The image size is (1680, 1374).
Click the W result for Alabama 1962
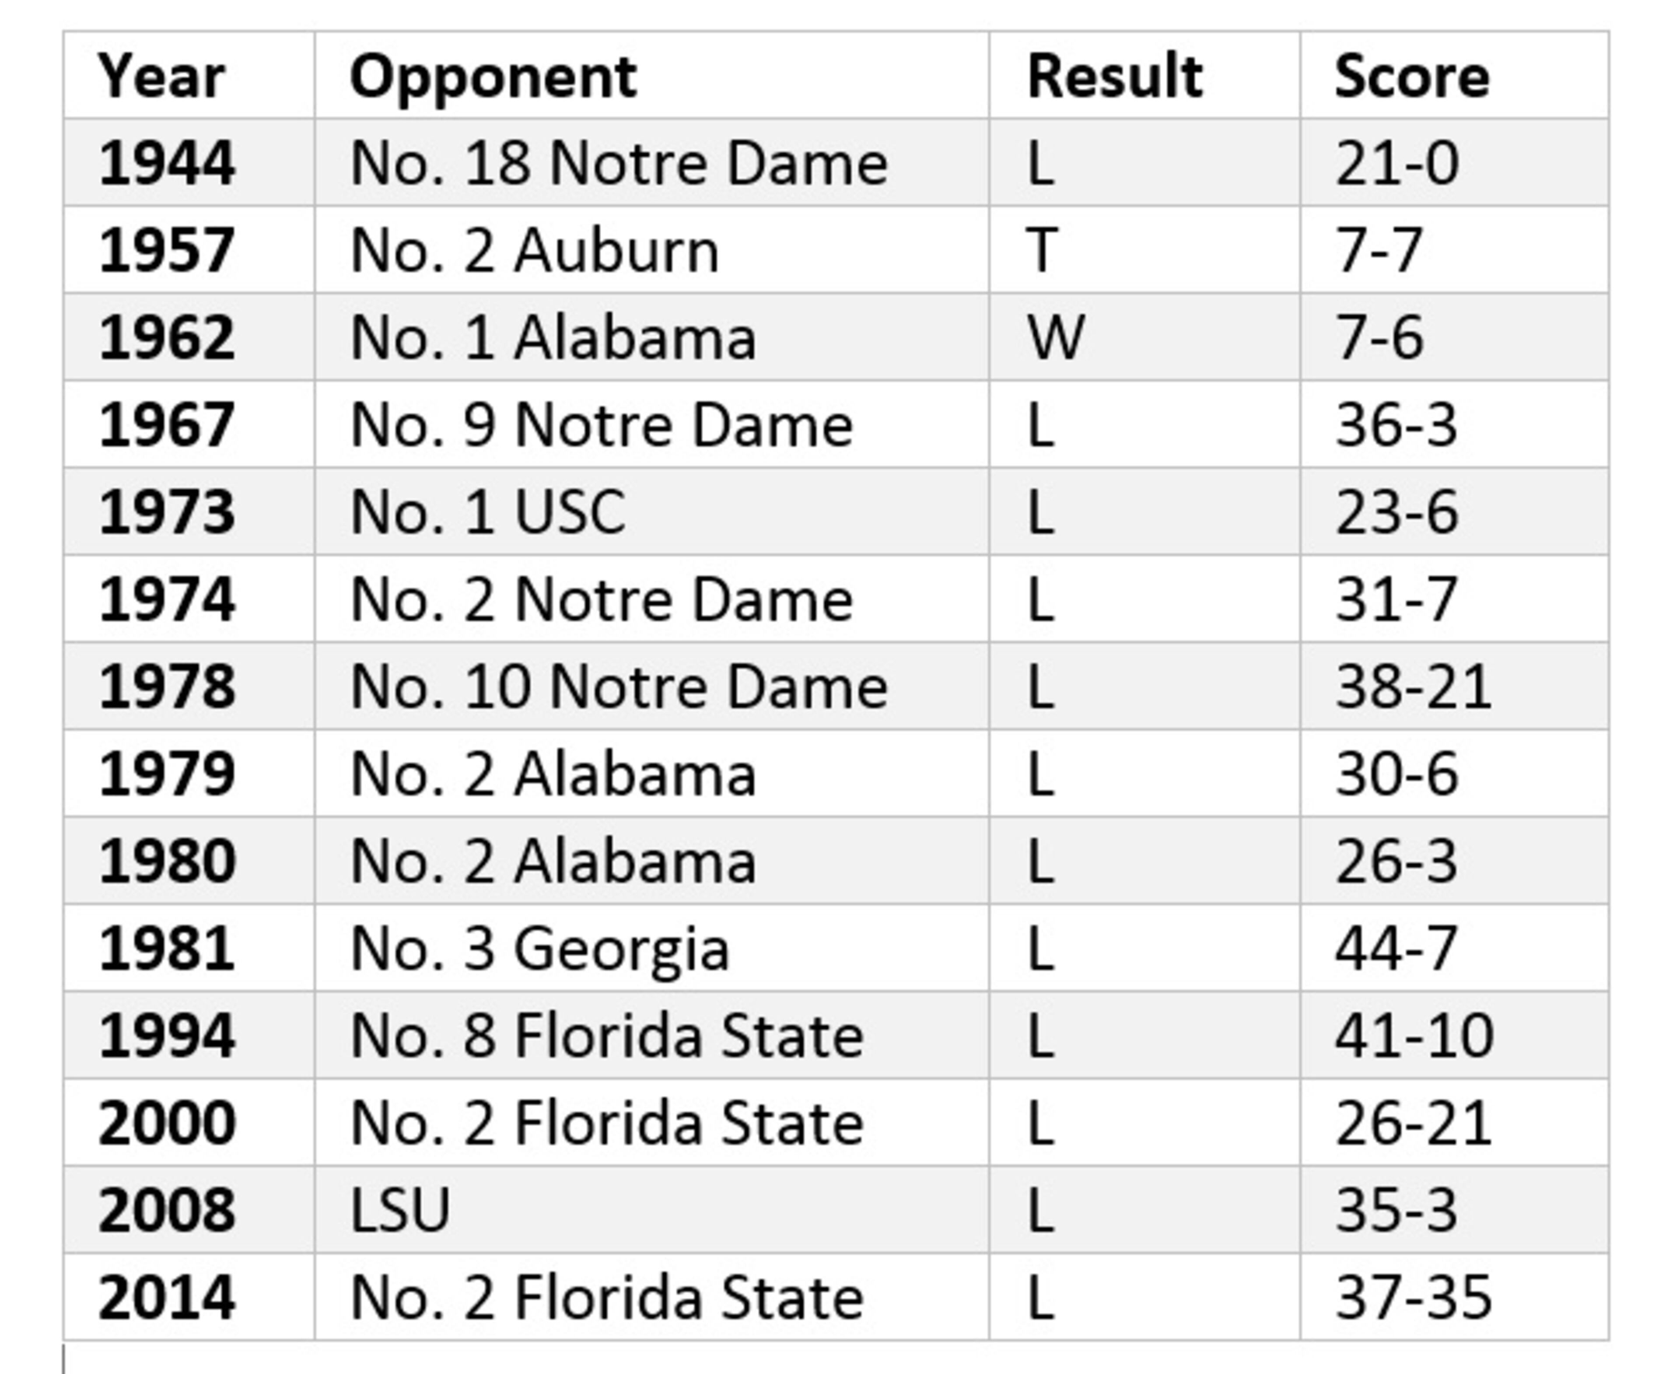tap(1056, 338)
